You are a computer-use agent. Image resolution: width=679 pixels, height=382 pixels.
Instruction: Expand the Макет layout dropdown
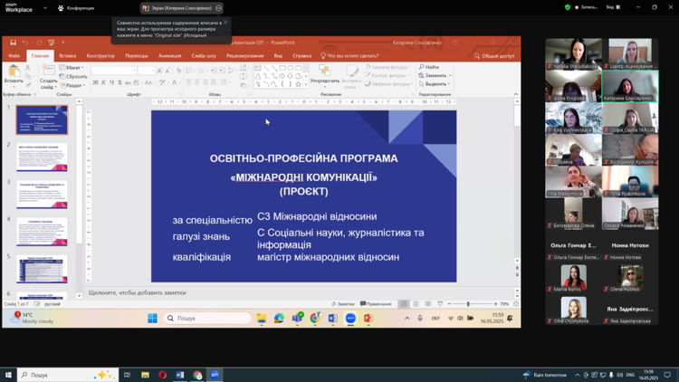73,68
